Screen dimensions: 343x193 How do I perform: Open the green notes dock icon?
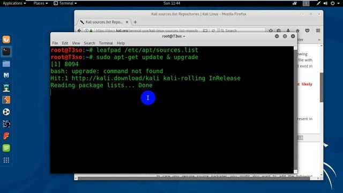(x=6, y=148)
